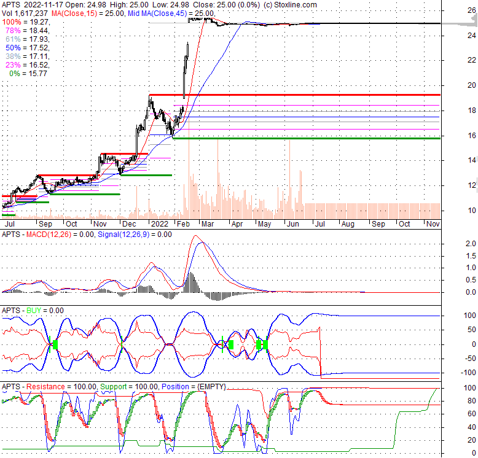
Task: Click the 'Open: 24.98' value
Action: tap(85, 5)
